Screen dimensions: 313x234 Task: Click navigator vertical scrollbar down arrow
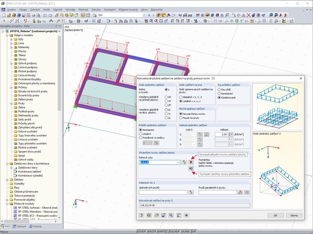pos(59,218)
